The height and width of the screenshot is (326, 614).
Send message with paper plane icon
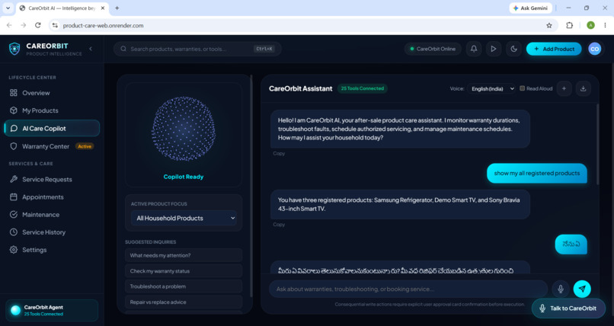(582, 289)
